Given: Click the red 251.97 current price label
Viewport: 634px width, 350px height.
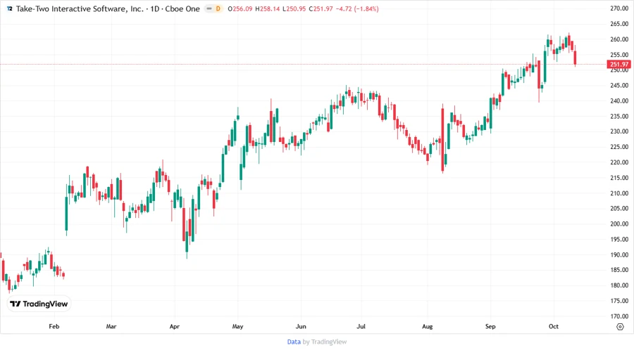Looking at the screenshot, I should 619,64.
